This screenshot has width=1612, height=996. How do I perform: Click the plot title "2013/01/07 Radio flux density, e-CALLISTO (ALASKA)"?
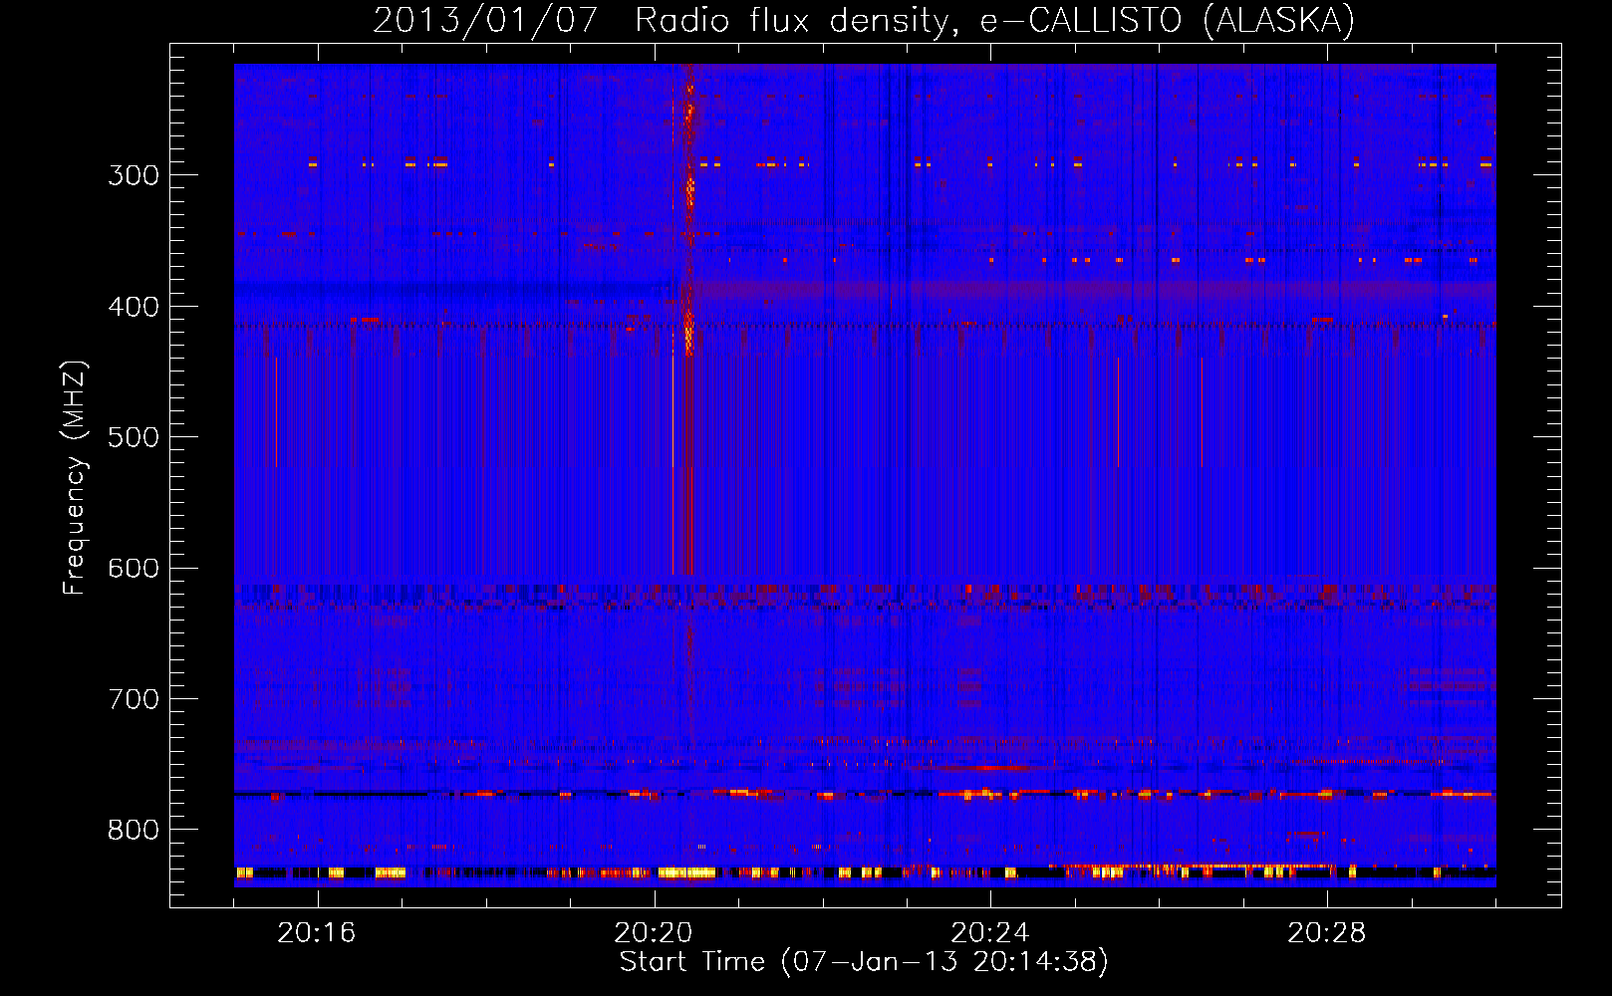coord(864,20)
